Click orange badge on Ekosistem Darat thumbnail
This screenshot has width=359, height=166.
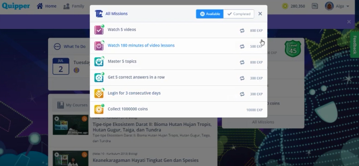[85, 119]
